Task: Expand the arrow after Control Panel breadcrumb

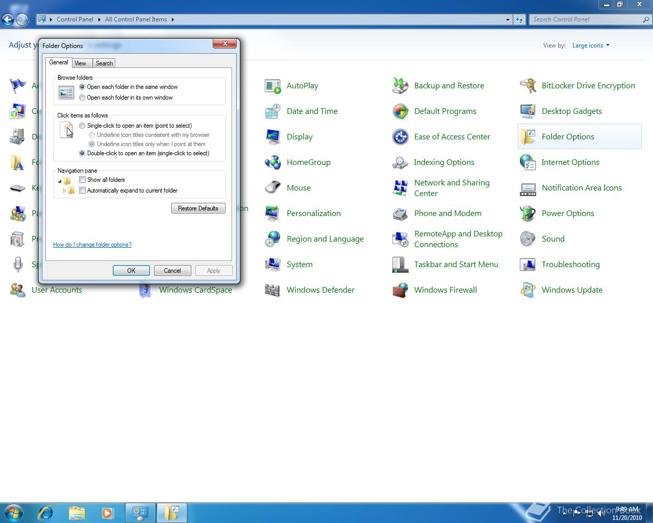Action: pyautogui.click(x=99, y=19)
